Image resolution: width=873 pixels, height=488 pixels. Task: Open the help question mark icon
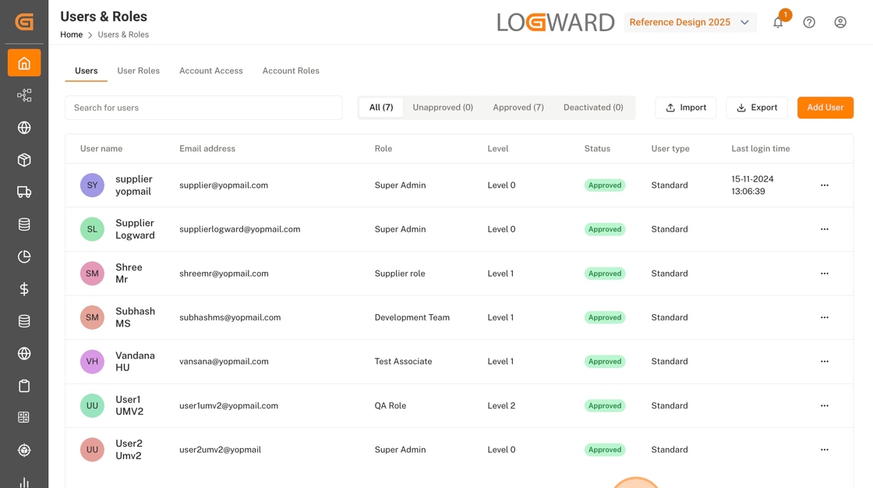(x=809, y=23)
